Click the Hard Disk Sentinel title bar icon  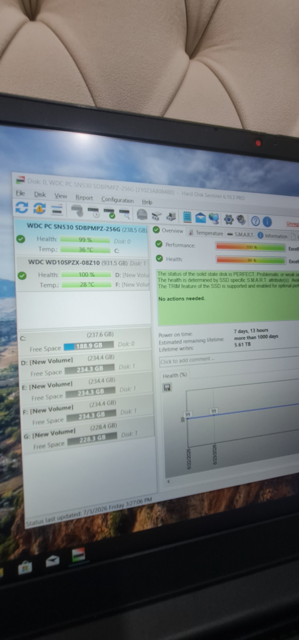(21, 180)
